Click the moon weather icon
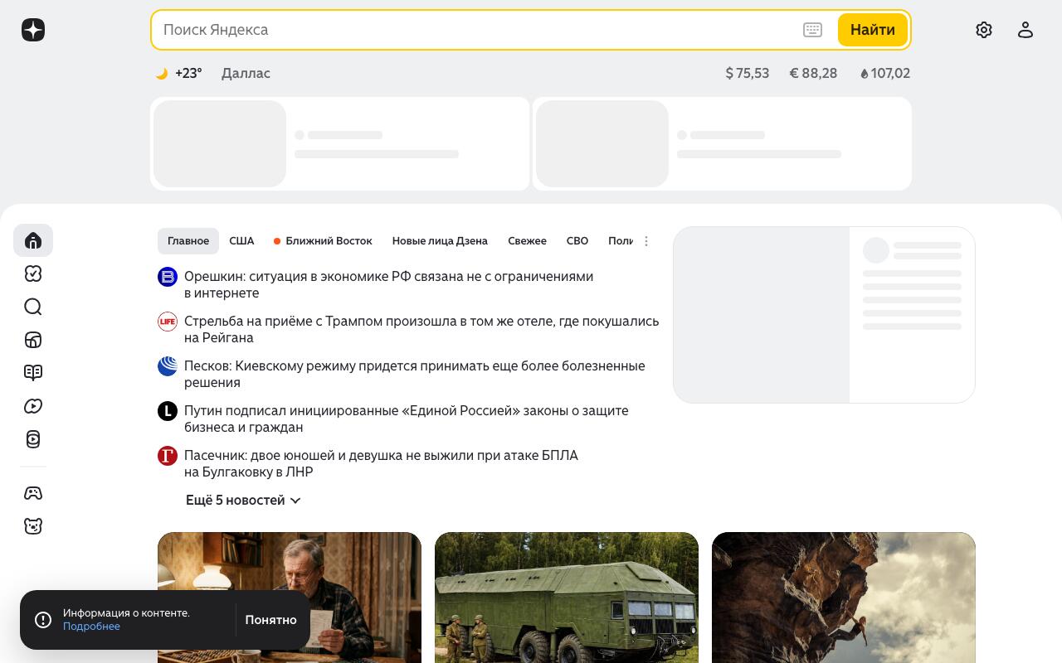The height and width of the screenshot is (663, 1062). pos(162,73)
